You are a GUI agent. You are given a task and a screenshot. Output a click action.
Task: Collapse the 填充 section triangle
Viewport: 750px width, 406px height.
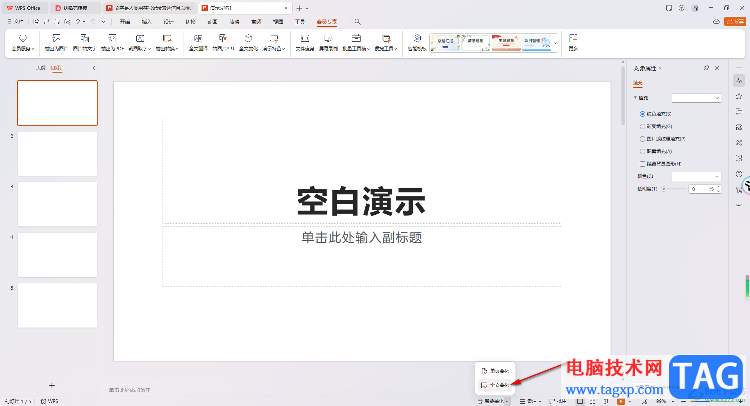click(635, 98)
